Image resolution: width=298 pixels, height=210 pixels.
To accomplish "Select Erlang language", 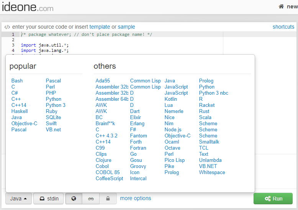I will 137,124.
